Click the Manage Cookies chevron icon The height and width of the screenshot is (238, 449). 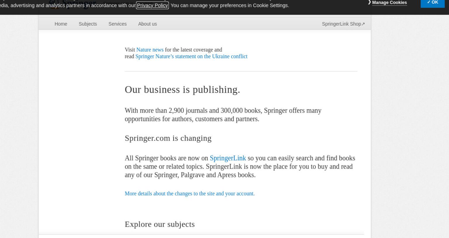(369, 2)
